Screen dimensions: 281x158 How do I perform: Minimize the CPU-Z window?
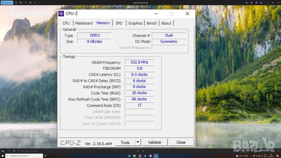click(x=156, y=14)
